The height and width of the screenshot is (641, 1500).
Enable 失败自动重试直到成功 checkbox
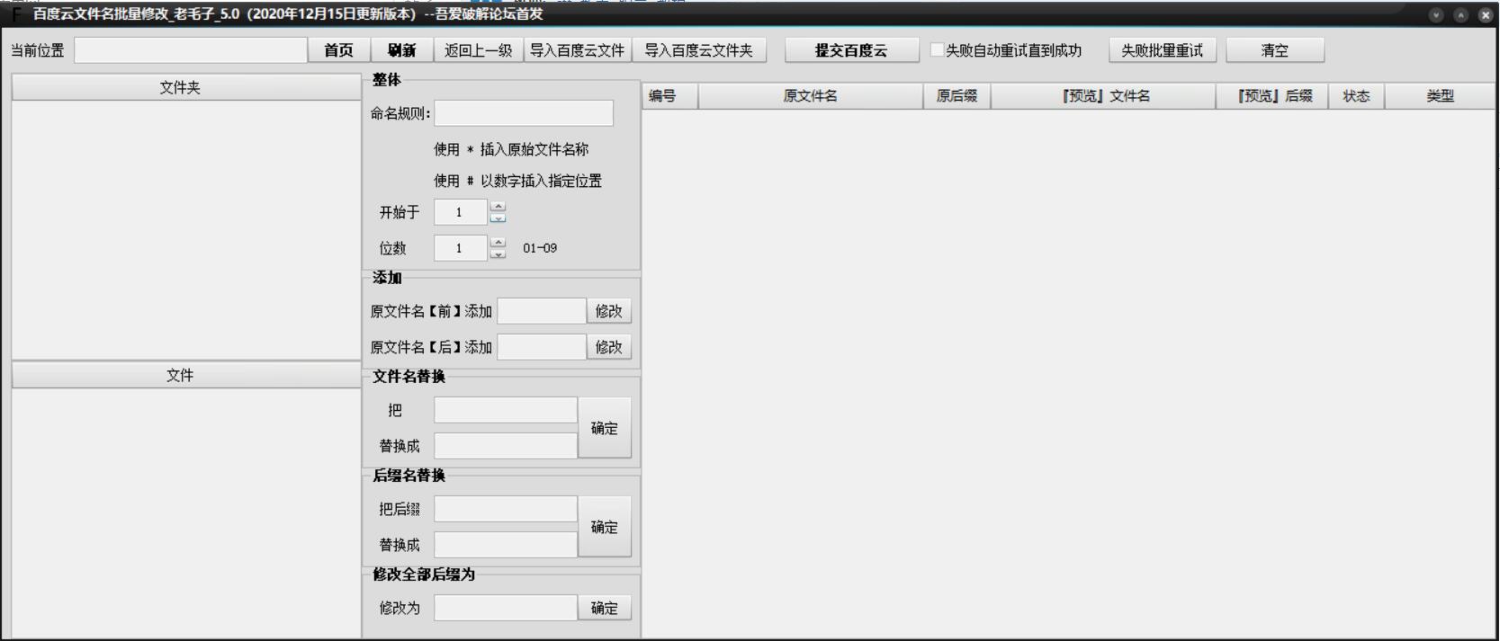click(937, 50)
